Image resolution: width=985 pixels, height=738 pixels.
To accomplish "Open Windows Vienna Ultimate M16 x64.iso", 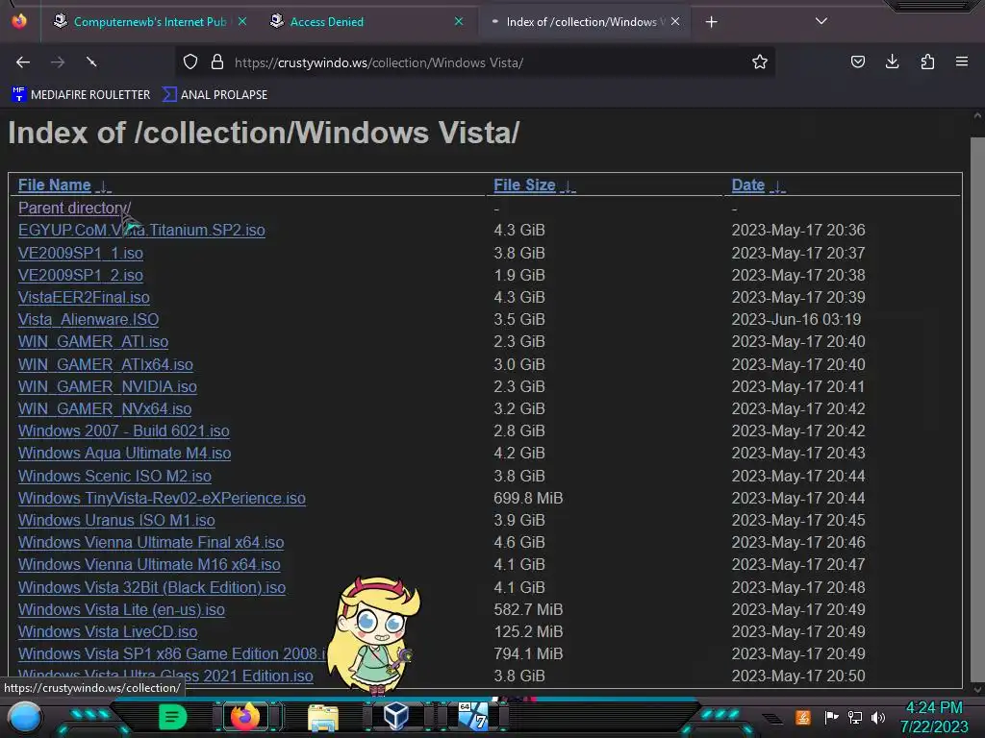I will point(149,564).
